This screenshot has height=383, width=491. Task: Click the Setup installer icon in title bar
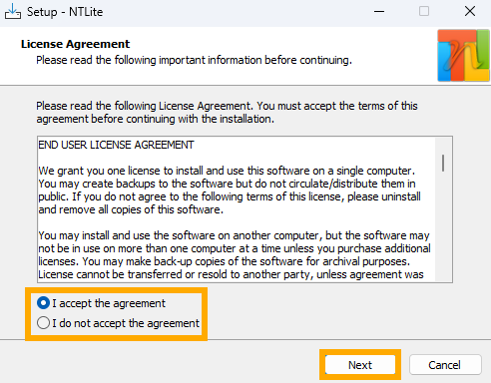click(x=13, y=11)
